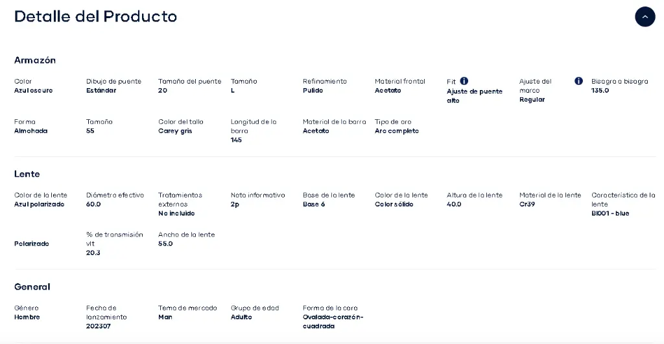
Task: Click the Ovalada-corazón-cuadrada face shape value
Action: point(333,321)
